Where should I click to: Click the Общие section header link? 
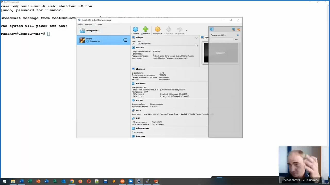139,38
